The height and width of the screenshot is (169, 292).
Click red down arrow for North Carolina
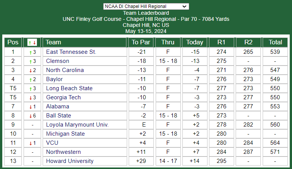tap(30, 70)
